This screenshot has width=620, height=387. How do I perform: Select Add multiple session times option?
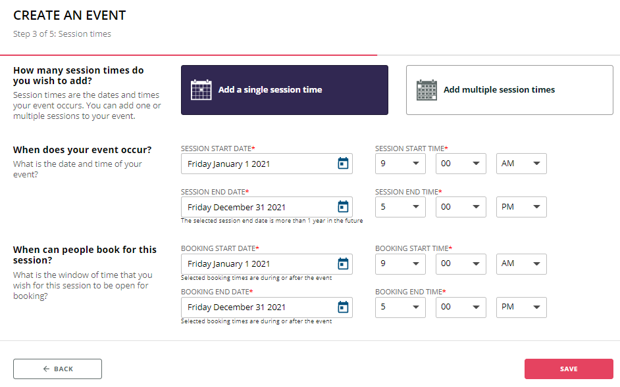pos(509,90)
